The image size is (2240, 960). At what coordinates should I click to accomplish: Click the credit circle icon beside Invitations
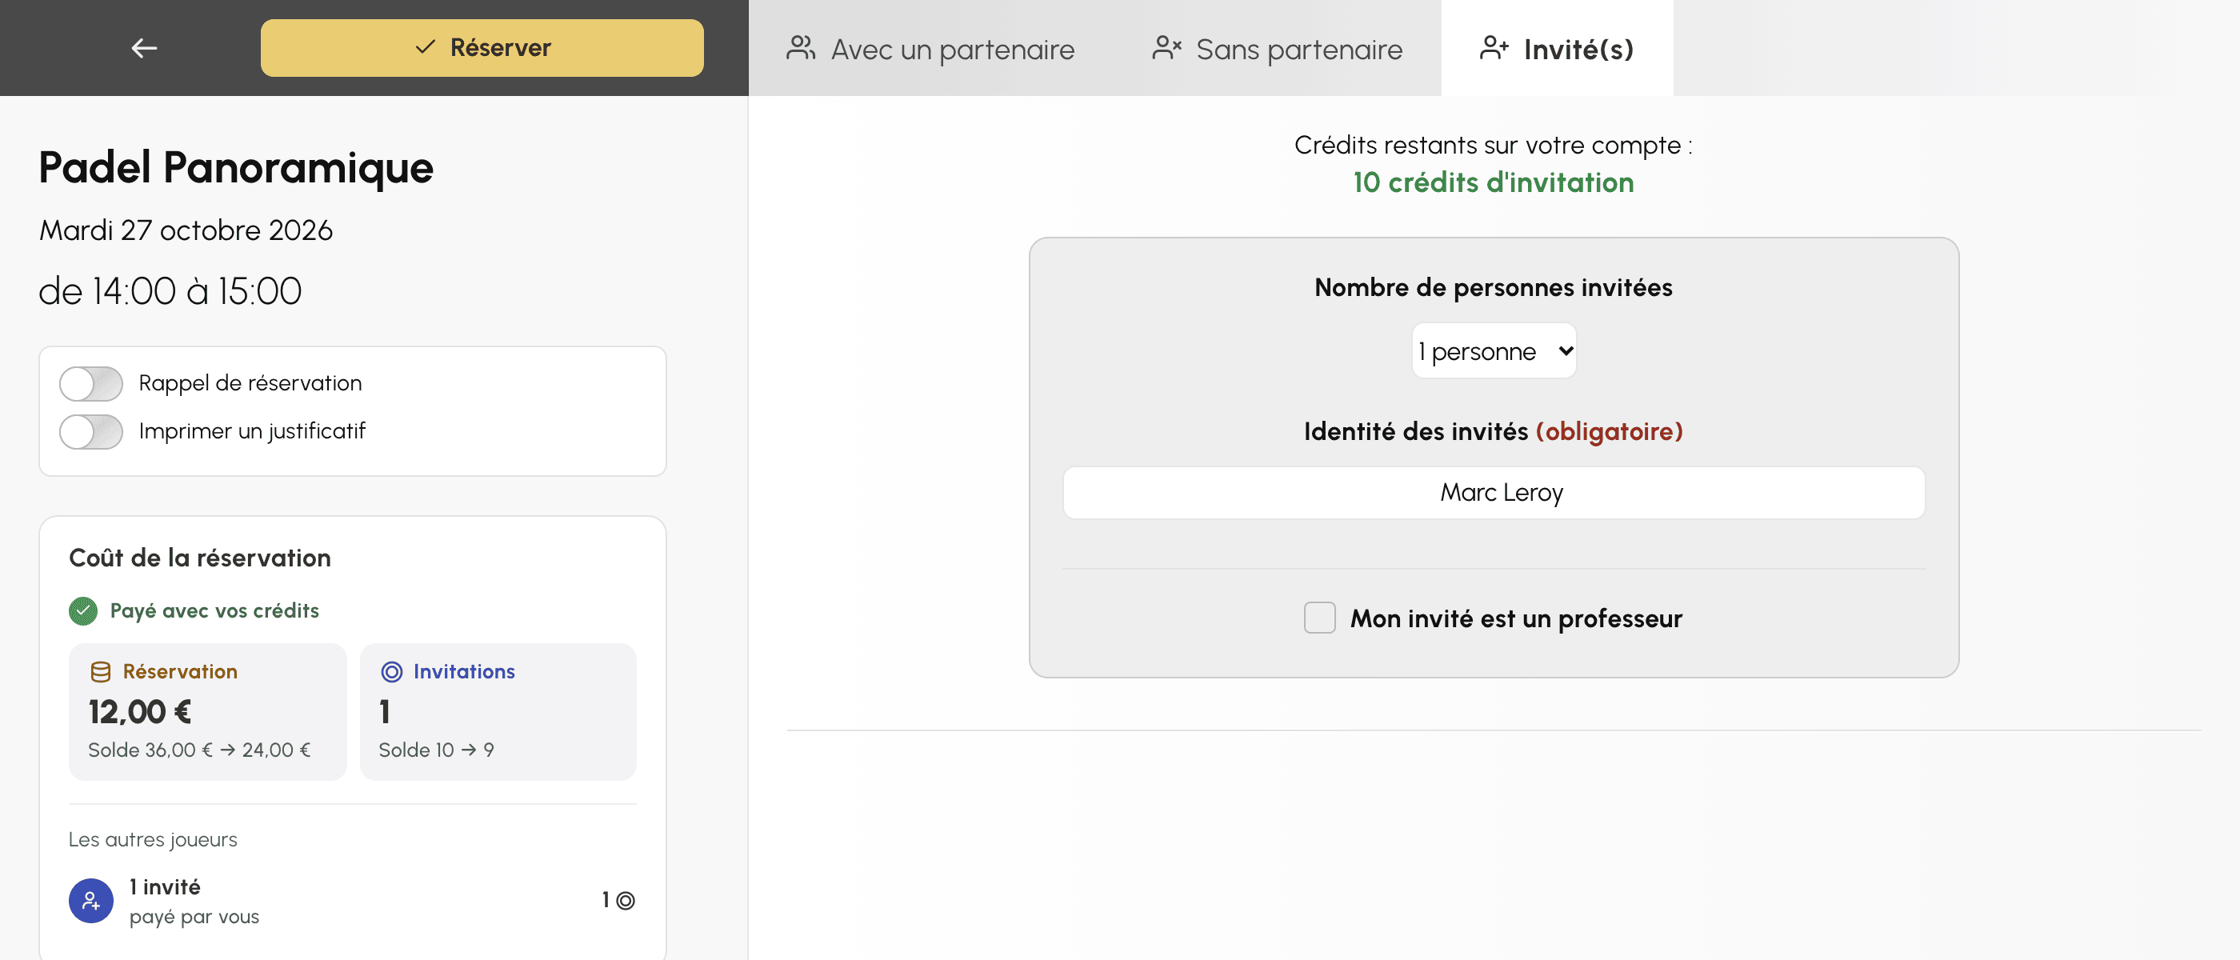(x=392, y=671)
